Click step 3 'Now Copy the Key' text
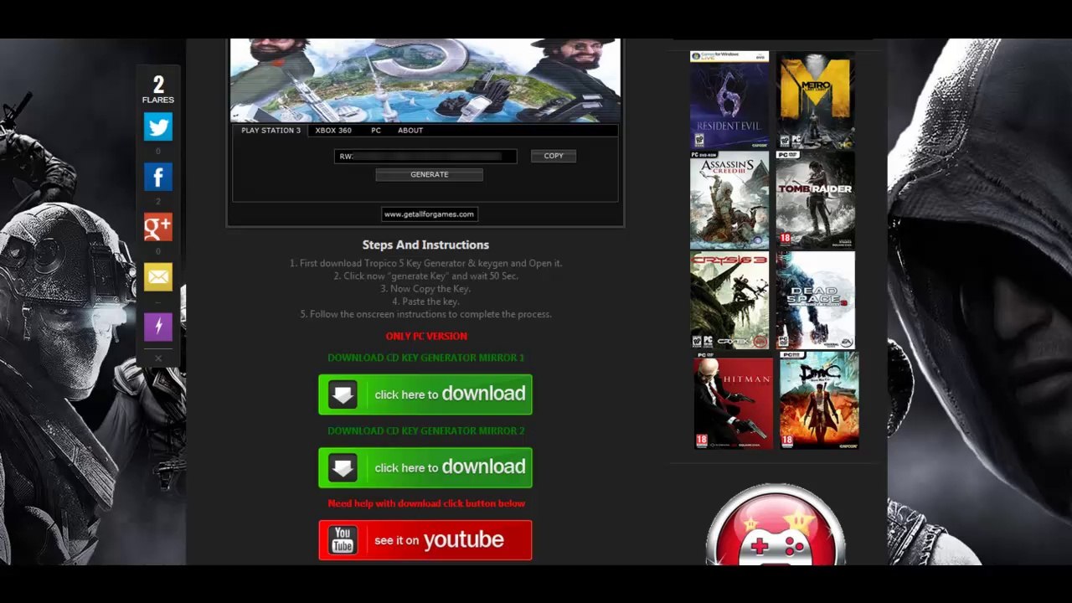Image resolution: width=1072 pixels, height=603 pixels. 425,288
